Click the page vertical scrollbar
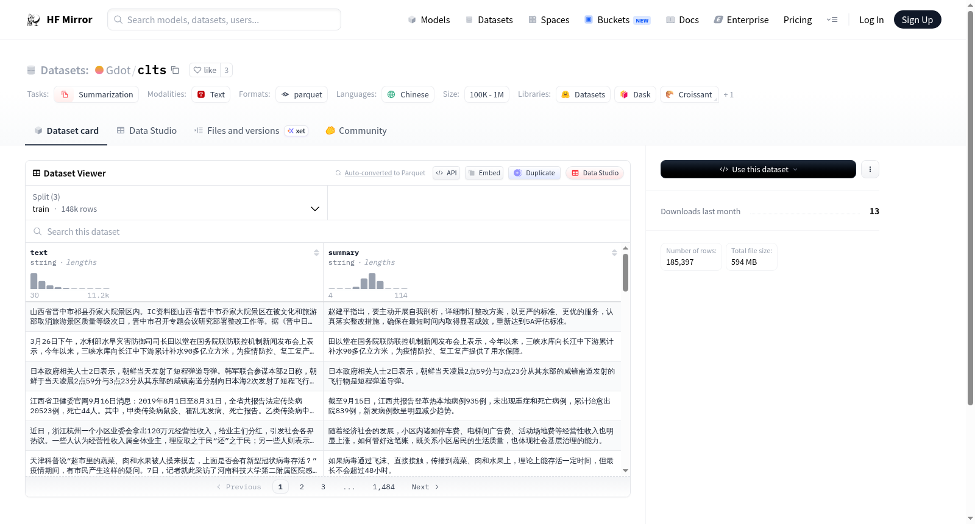This screenshot has width=975, height=524. tap(970, 207)
